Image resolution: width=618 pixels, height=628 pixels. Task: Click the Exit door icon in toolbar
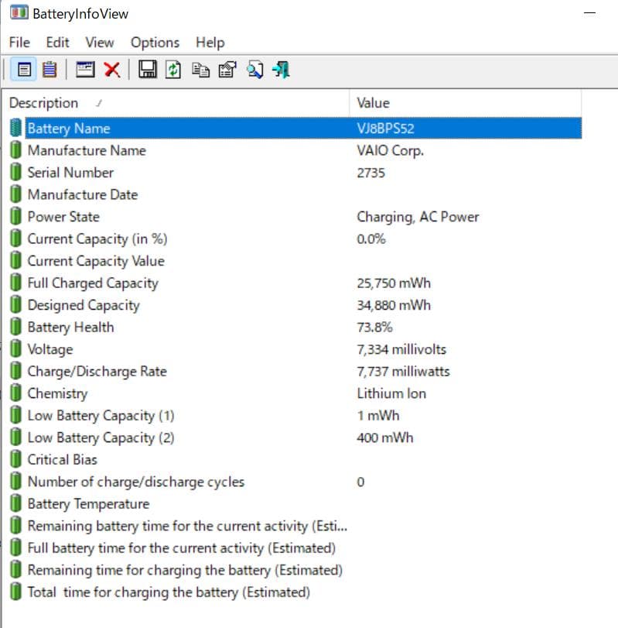[x=282, y=70]
